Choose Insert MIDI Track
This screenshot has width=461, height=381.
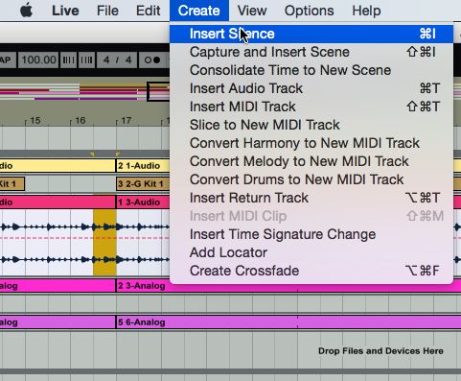pyautogui.click(x=311, y=107)
